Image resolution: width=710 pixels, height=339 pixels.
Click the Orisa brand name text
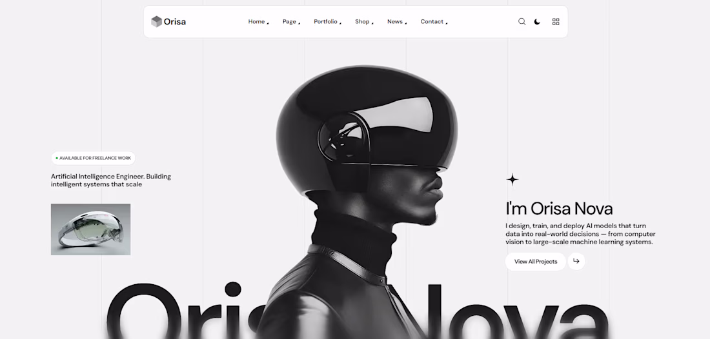point(175,22)
